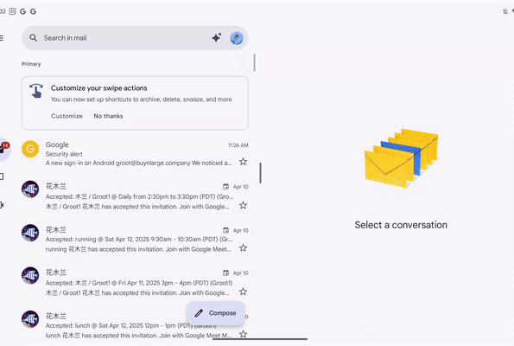The height and width of the screenshot is (346, 514).
Task: Star the Google Security alert email
Action: pos(243,162)
